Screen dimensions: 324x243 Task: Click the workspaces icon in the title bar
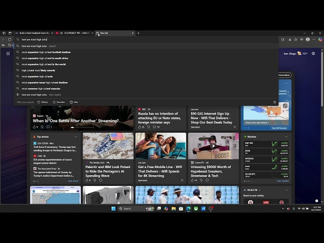4,33
